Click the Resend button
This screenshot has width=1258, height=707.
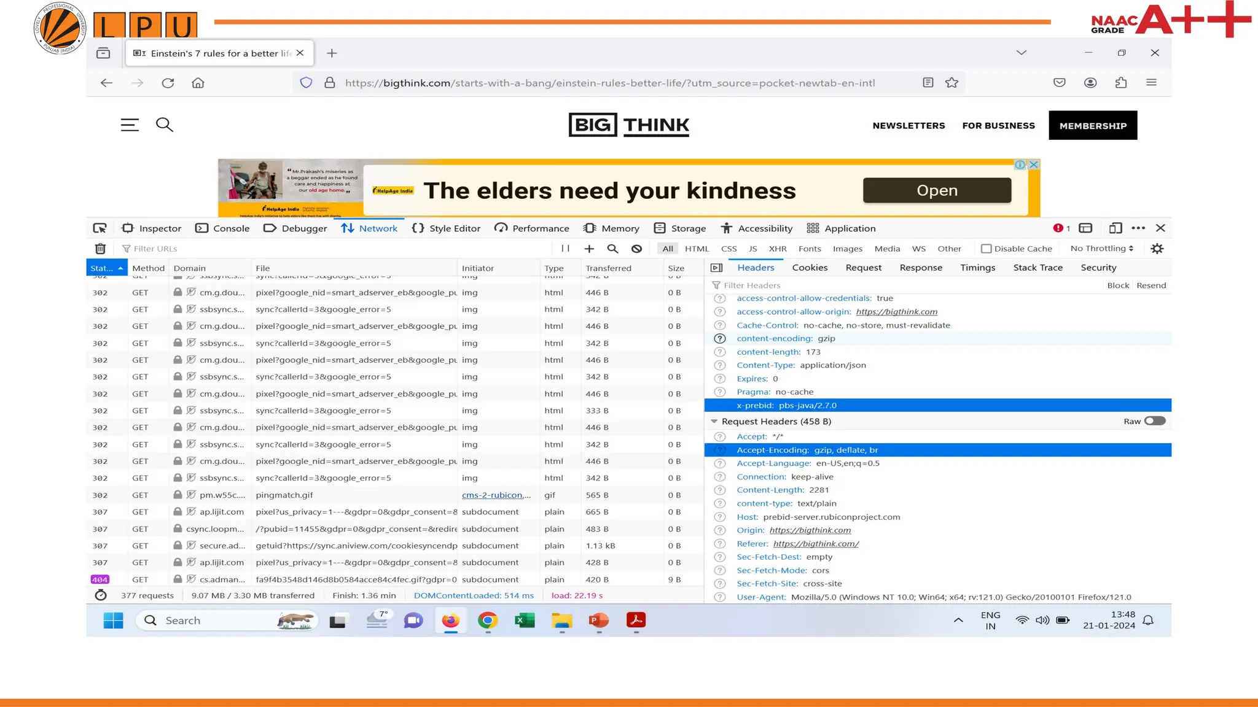pos(1151,285)
